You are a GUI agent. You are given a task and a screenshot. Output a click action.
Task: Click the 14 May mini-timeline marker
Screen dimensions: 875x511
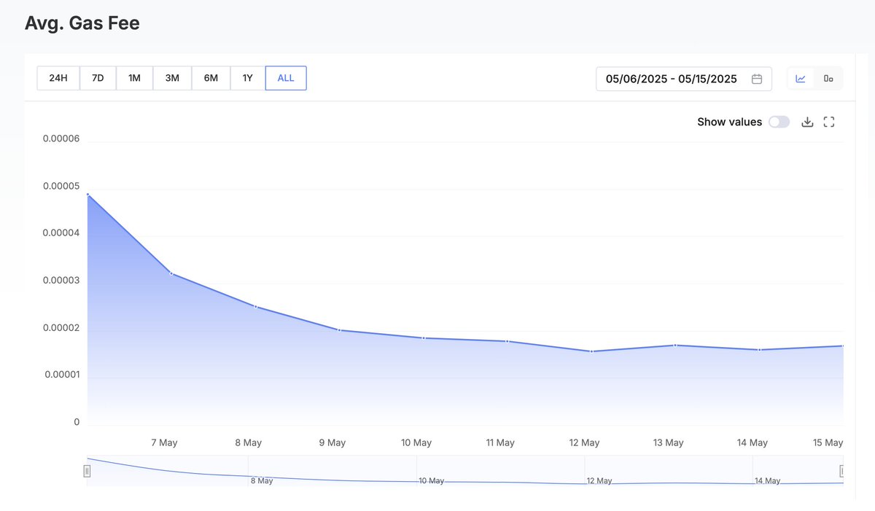click(767, 481)
